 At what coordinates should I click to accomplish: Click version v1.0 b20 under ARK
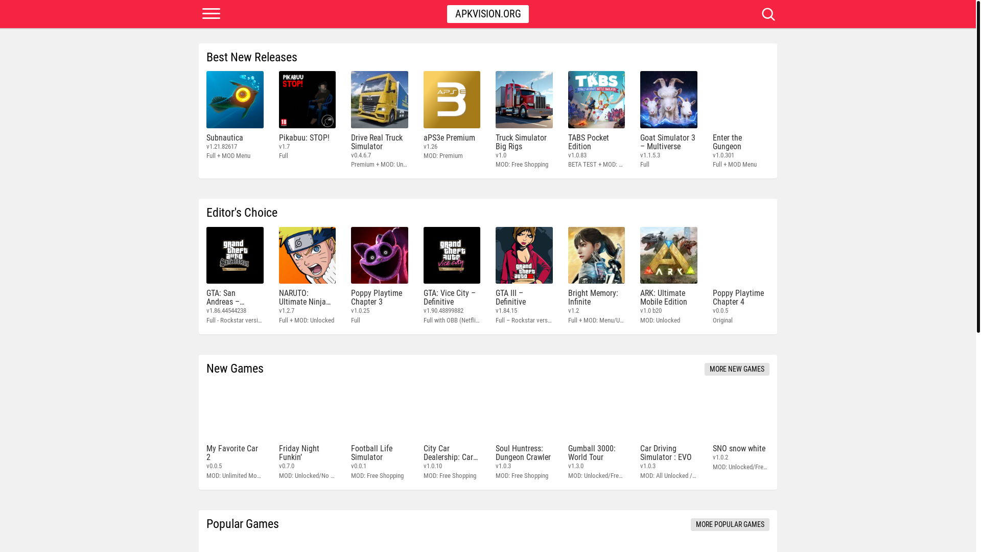[x=651, y=311]
